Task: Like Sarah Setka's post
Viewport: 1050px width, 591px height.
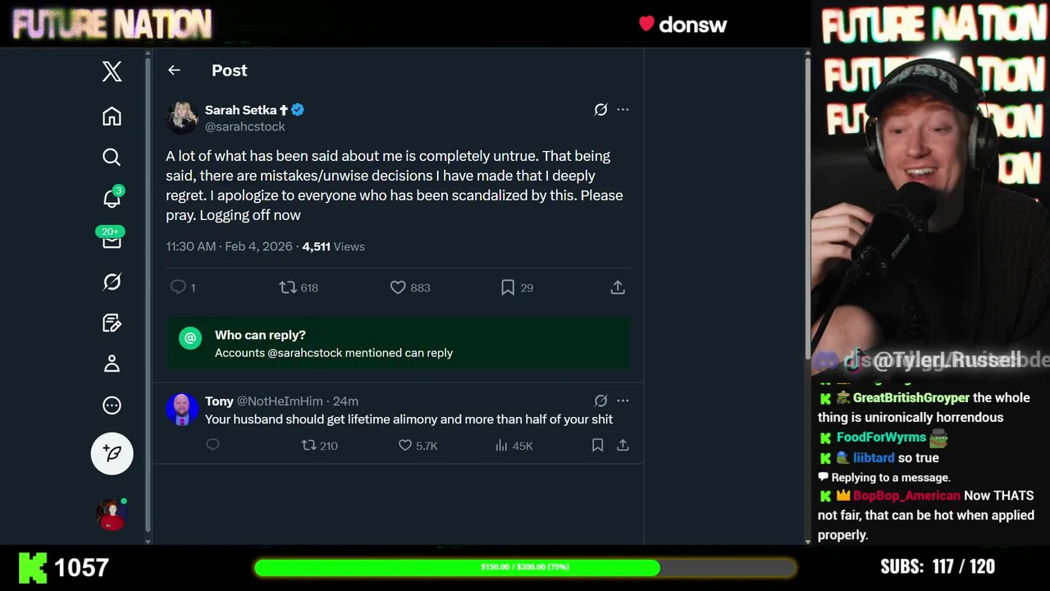Action: (x=398, y=287)
